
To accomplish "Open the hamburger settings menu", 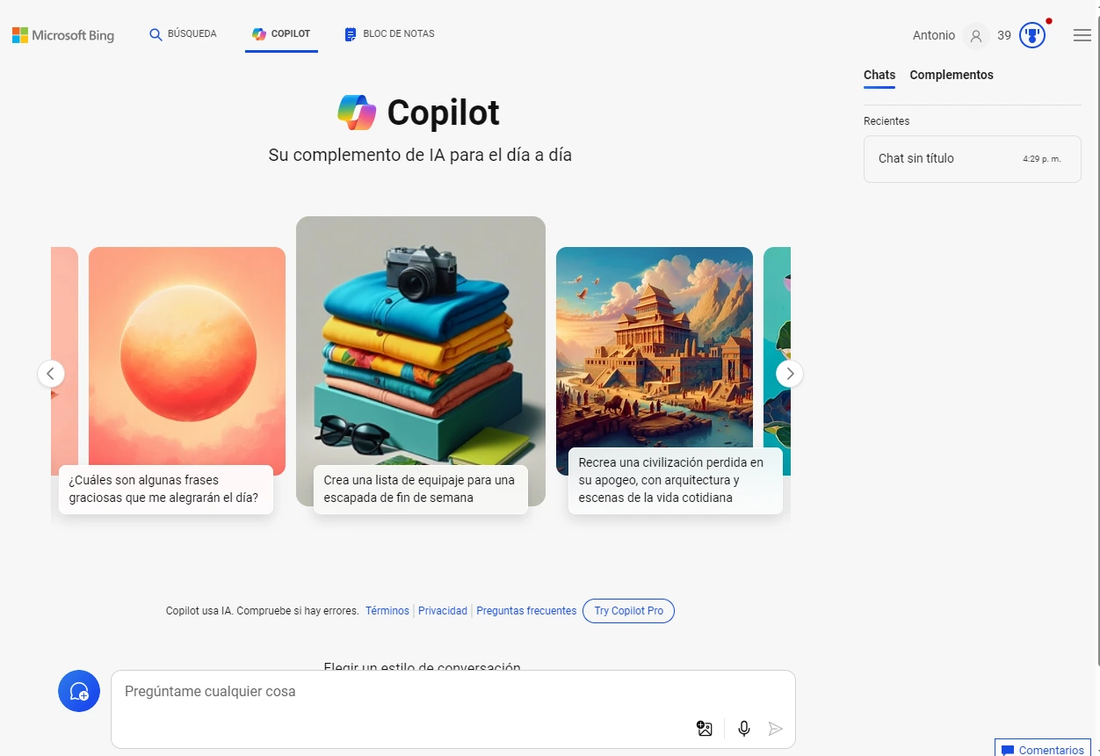I will pos(1082,35).
